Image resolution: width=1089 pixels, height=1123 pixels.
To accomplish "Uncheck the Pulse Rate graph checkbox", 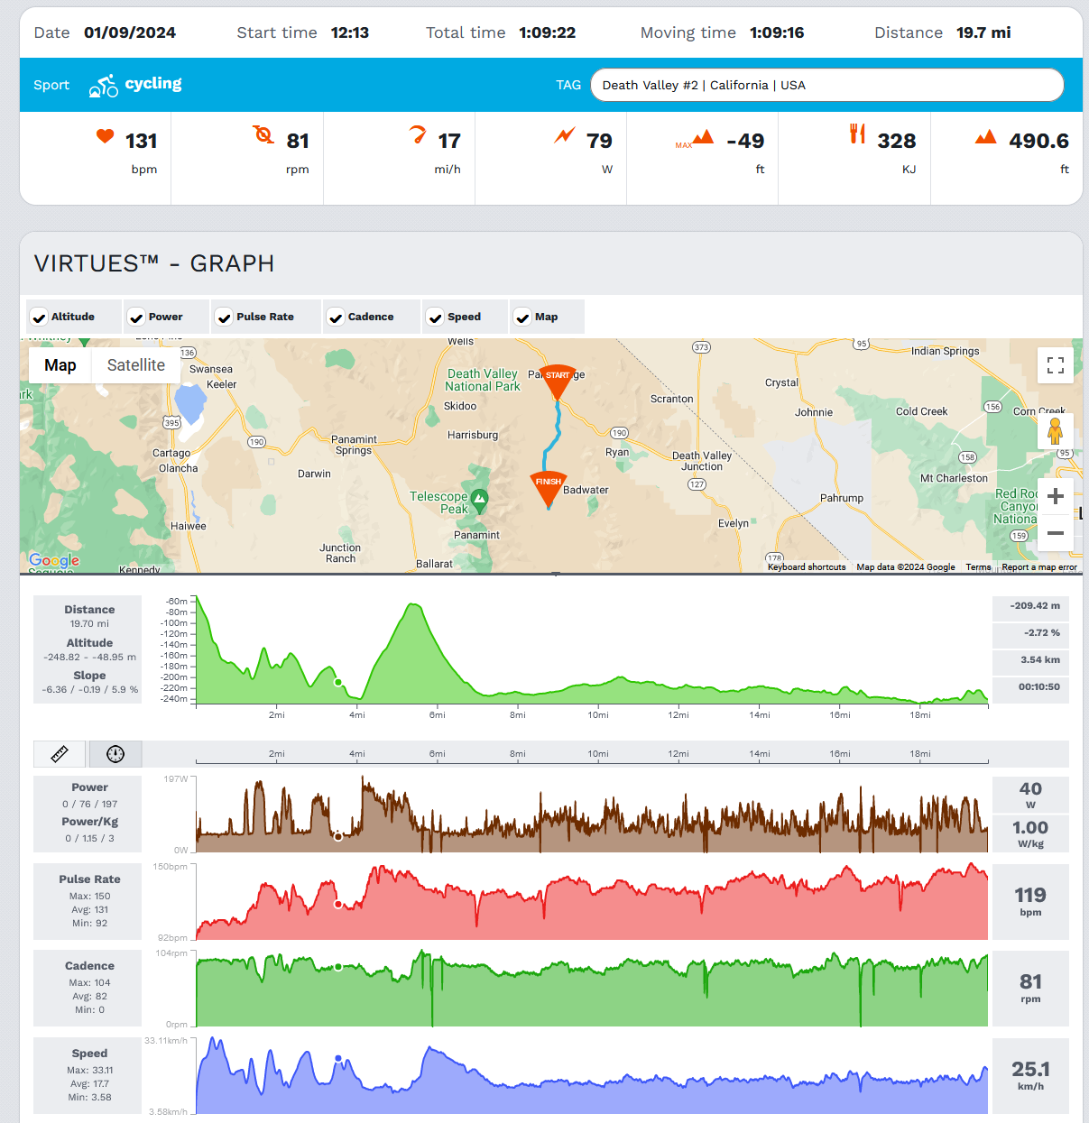I will (x=225, y=318).
